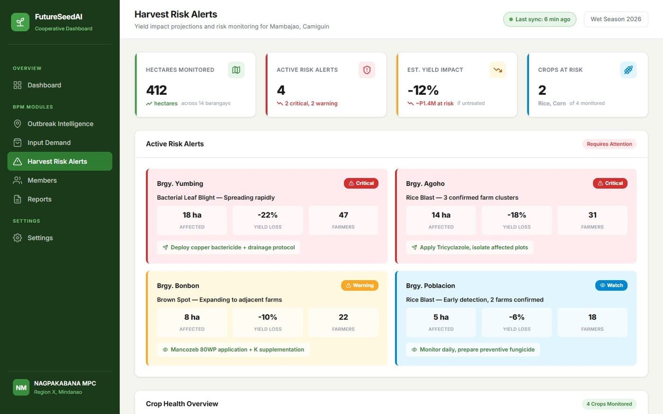Open the Dashboard page
The height and width of the screenshot is (414, 663).
(60, 85)
